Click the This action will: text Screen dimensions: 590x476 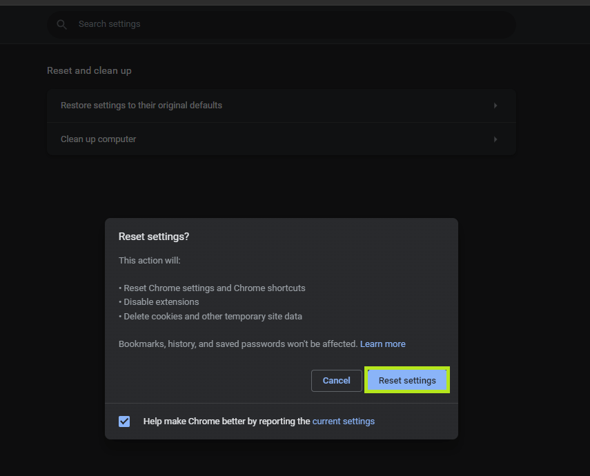tap(149, 260)
